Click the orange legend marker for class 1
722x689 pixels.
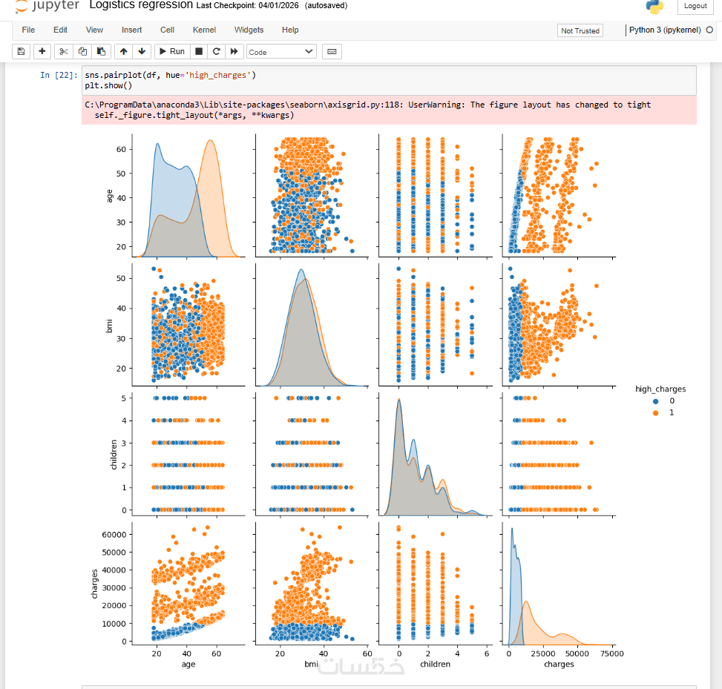tap(656, 413)
